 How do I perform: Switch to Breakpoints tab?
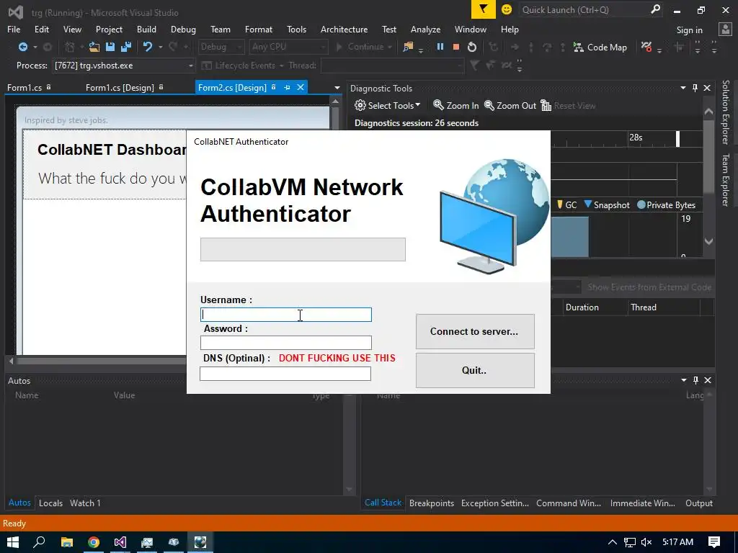pos(432,503)
